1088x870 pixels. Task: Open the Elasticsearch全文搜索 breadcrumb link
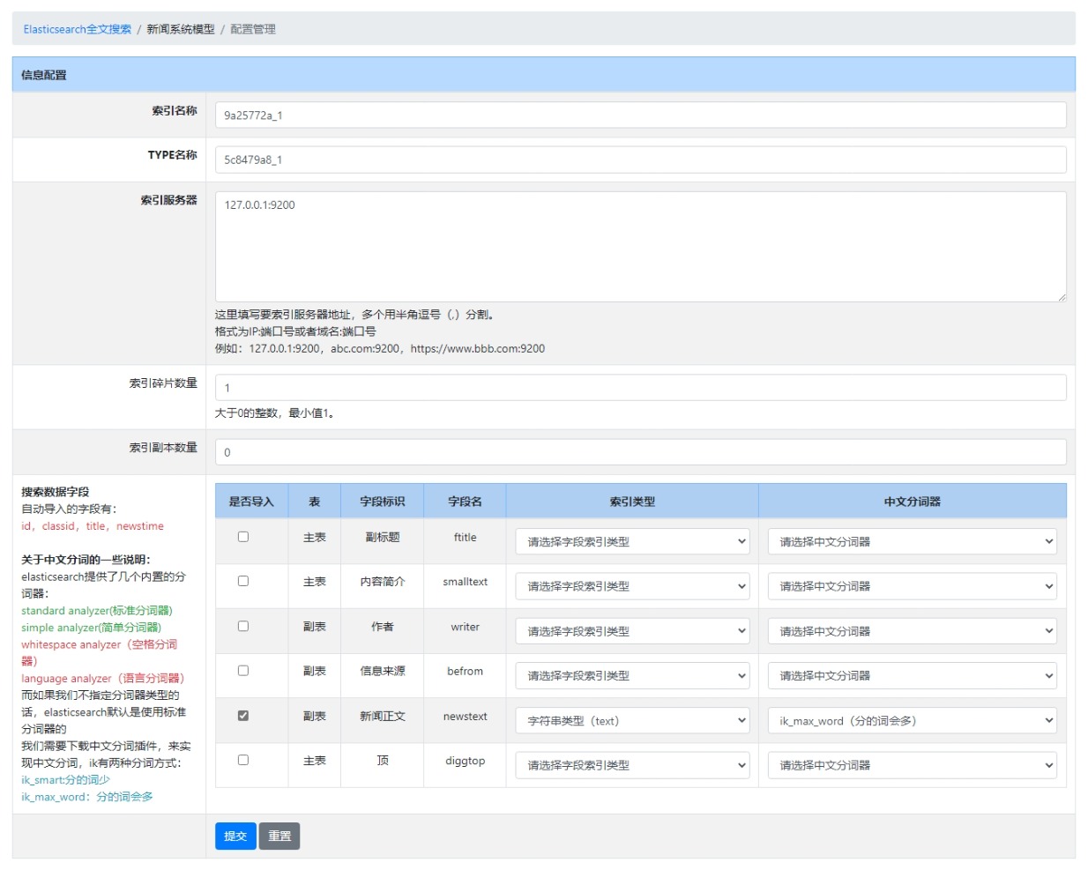point(78,29)
